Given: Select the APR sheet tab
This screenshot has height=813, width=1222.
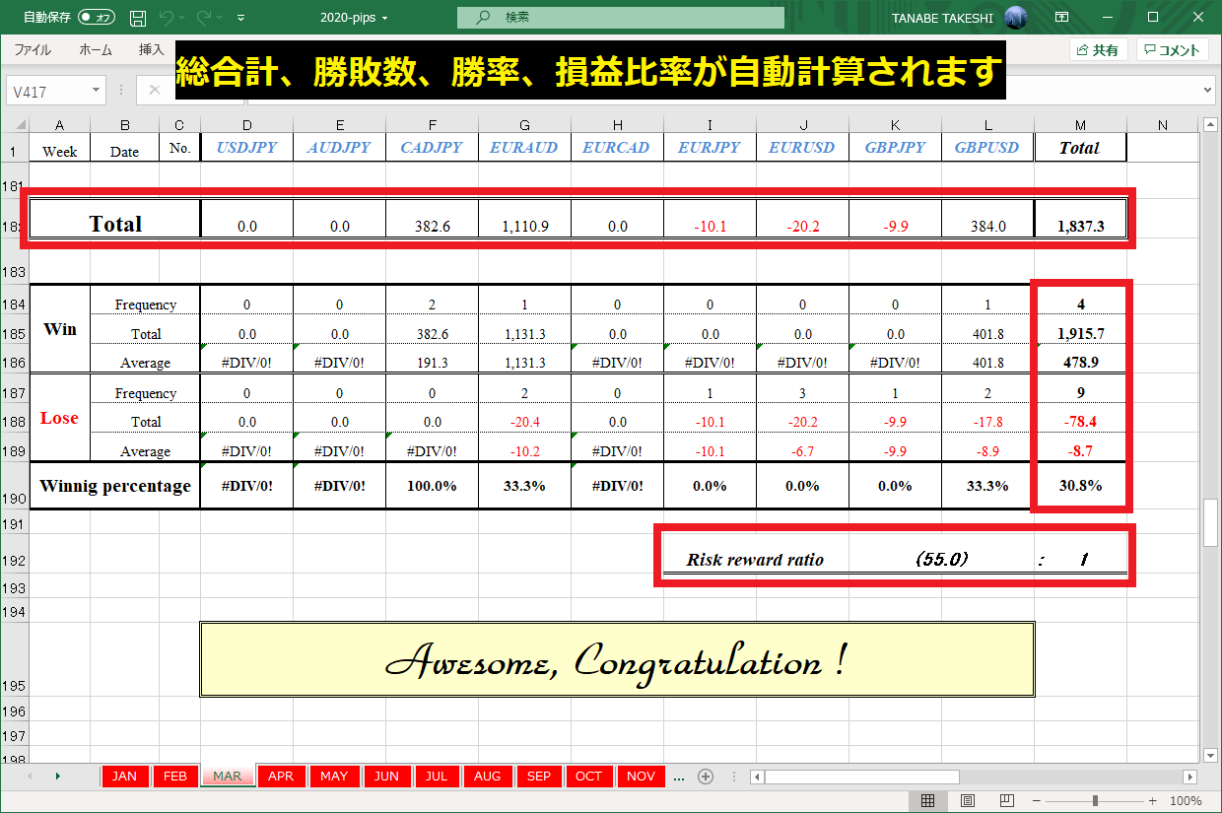Looking at the screenshot, I should tap(281, 777).
